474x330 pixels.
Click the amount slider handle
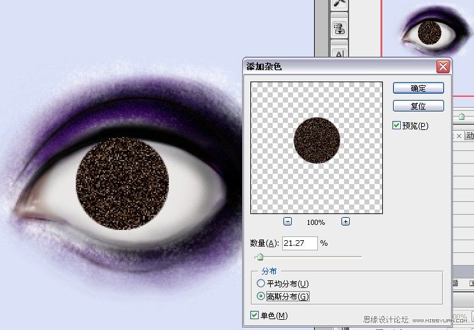click(x=260, y=257)
